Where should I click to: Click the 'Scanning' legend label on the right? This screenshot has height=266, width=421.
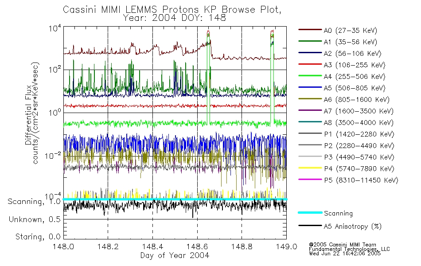338,214
